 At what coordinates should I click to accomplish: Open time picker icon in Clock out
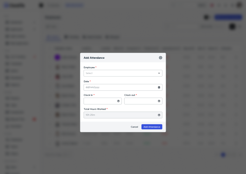pos(159,101)
